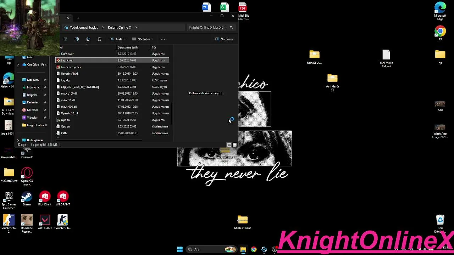Screen dimensions: 454x255
Task: Launch Riot Client from the desktop
Action: coord(45,199)
